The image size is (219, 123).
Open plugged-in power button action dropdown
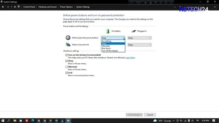click(140, 38)
